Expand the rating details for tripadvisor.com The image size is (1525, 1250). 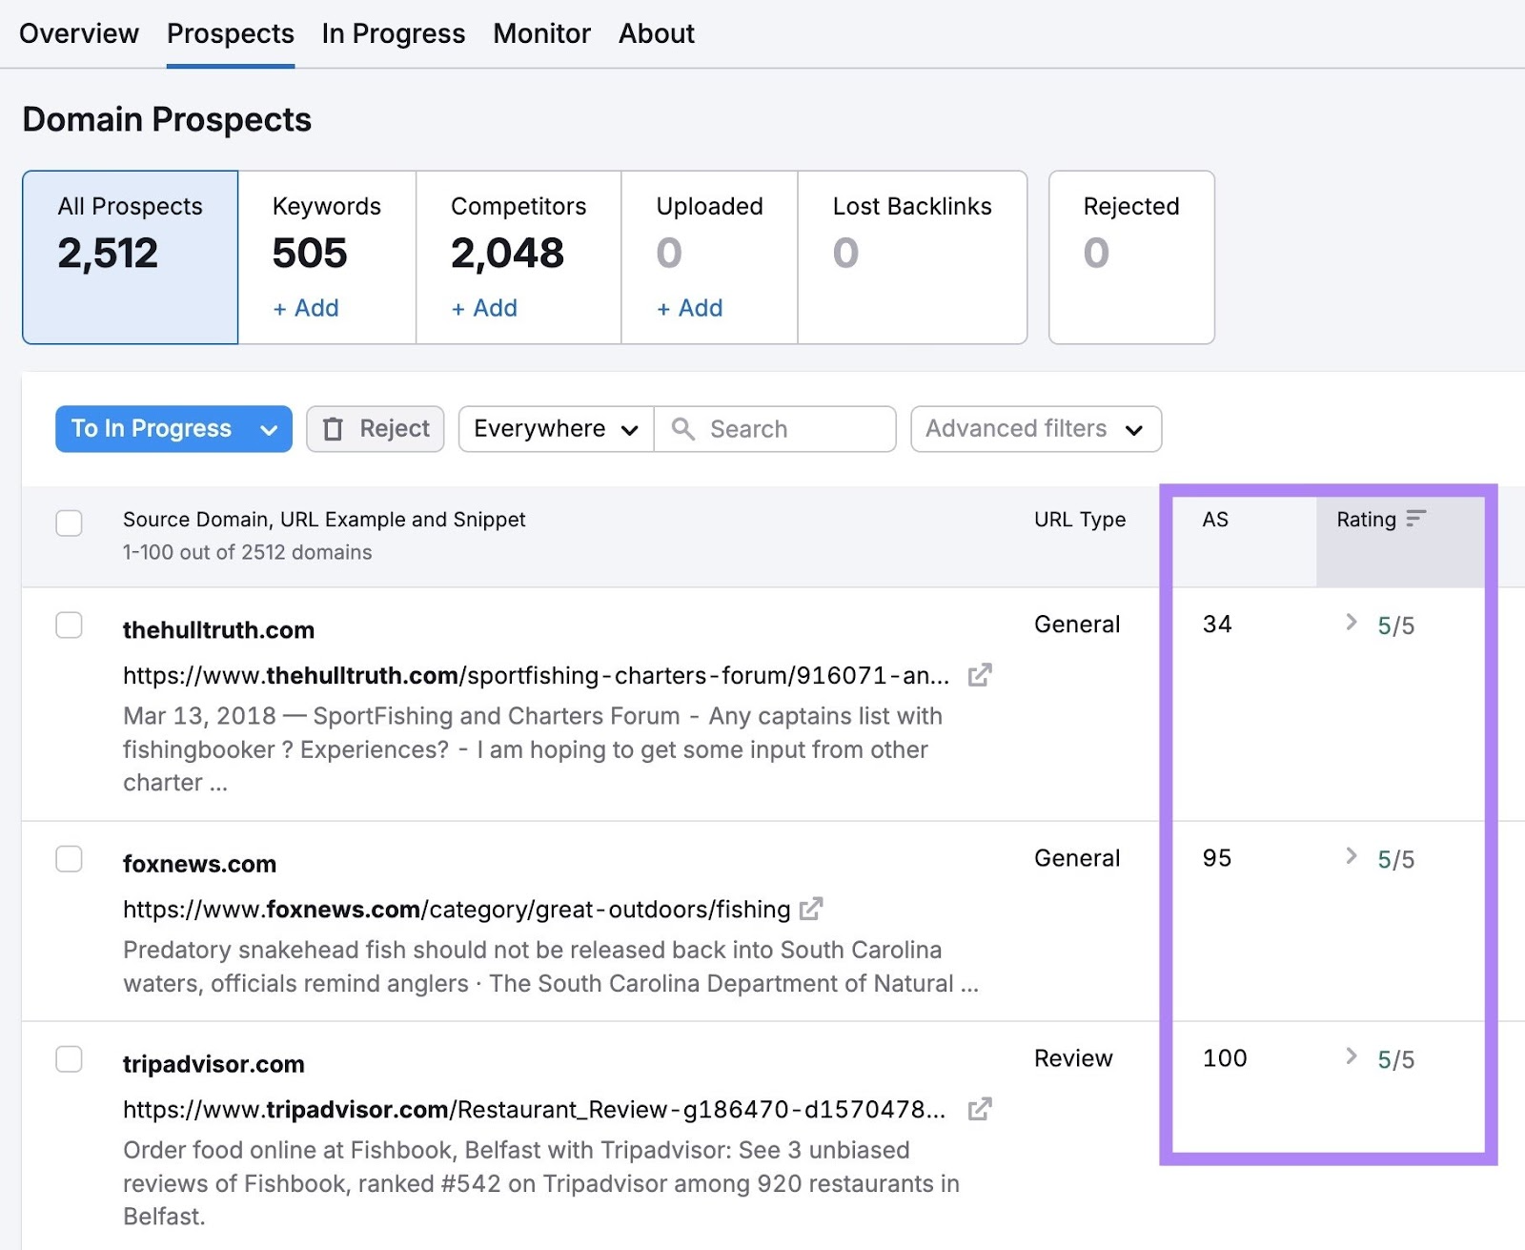click(x=1350, y=1057)
